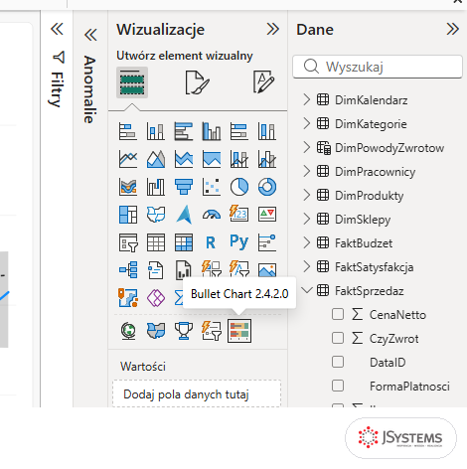
Task: Pick the funnel chart visual
Action: pyautogui.click(x=184, y=187)
